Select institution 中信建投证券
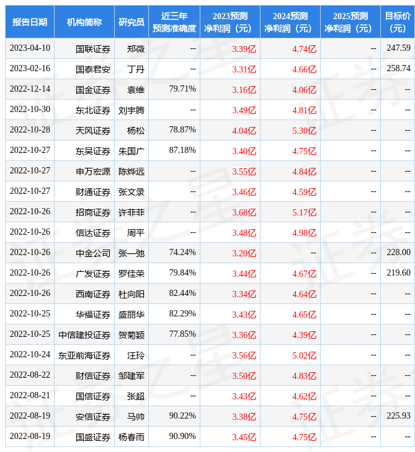The image size is (415, 452). coord(84,335)
